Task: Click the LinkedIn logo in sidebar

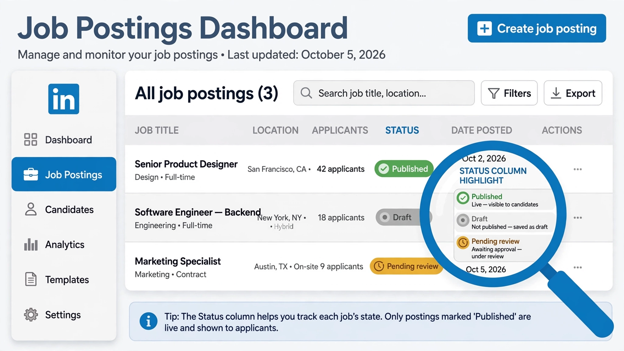Action: click(64, 99)
